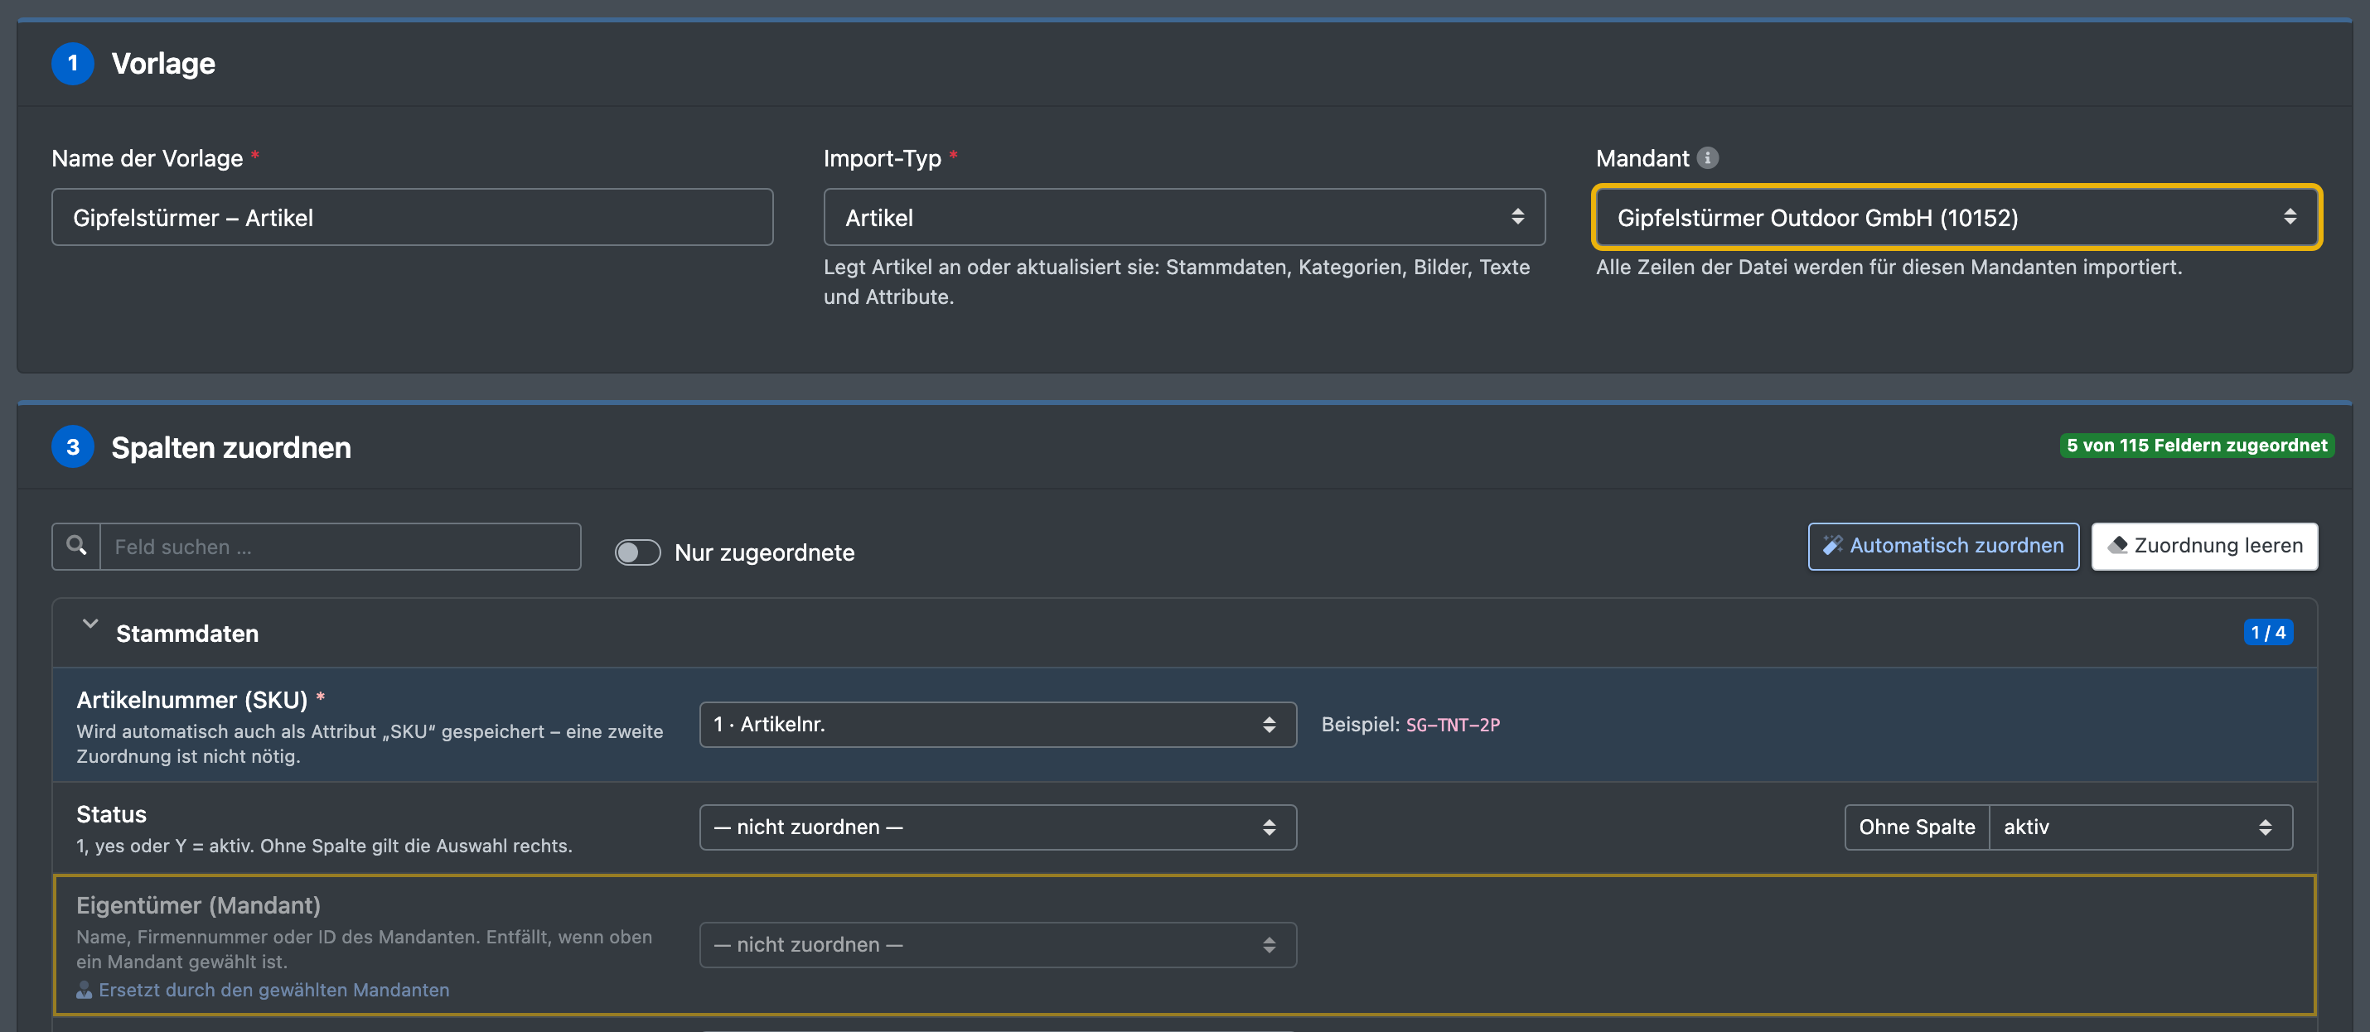
Task: Click the Spalten zuordnen heading
Action: point(231,447)
